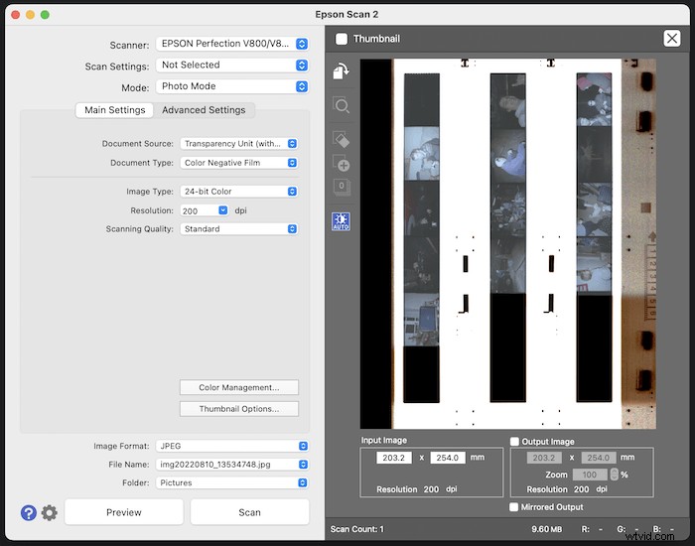Check the Output Image checkbox
695x546 pixels.
[514, 442]
